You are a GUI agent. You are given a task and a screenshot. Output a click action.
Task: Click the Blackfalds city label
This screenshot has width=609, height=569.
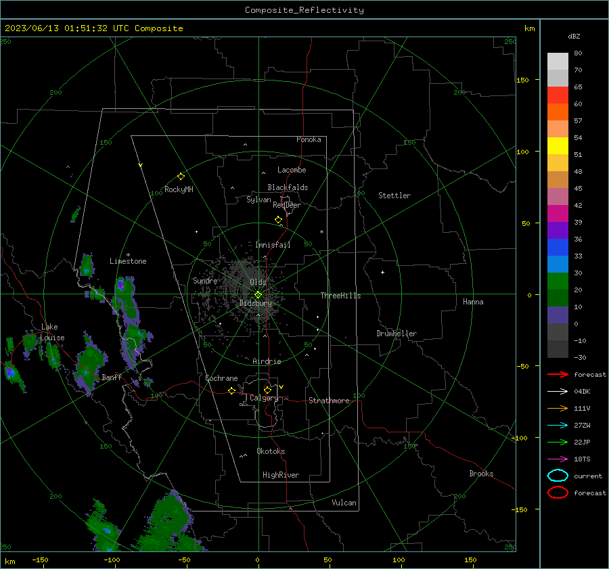click(288, 187)
